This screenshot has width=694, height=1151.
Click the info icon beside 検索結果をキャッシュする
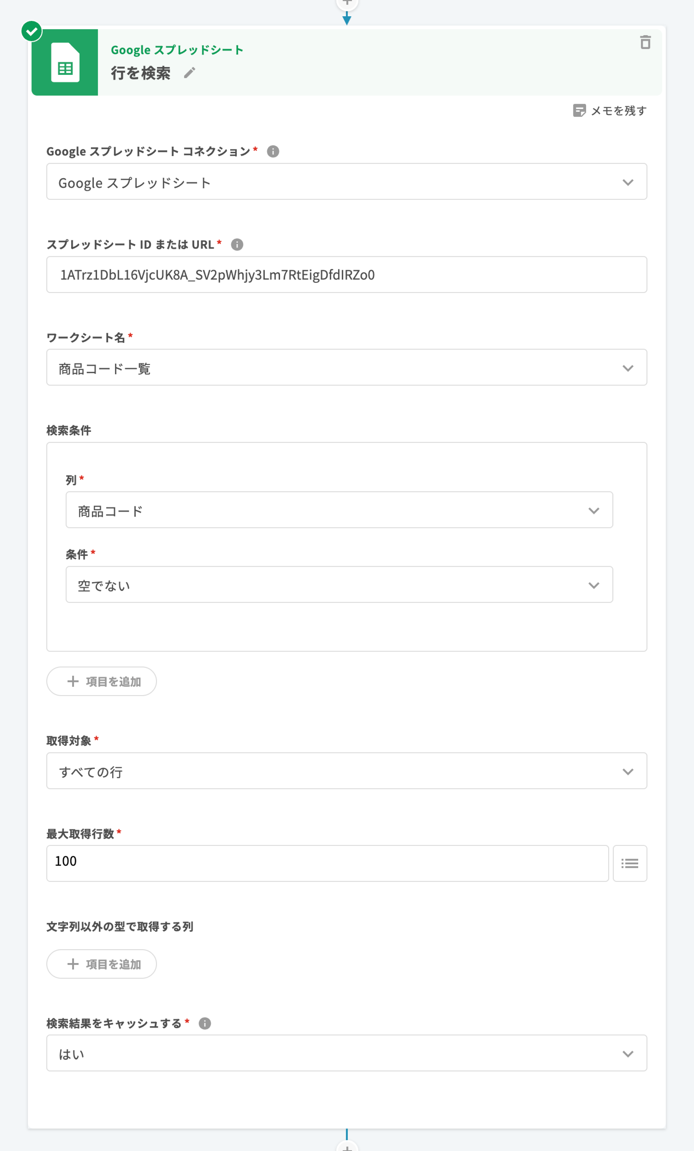(205, 1024)
